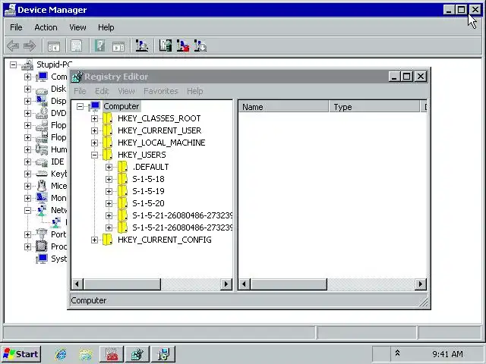Expand the Disk drives category

27,89
